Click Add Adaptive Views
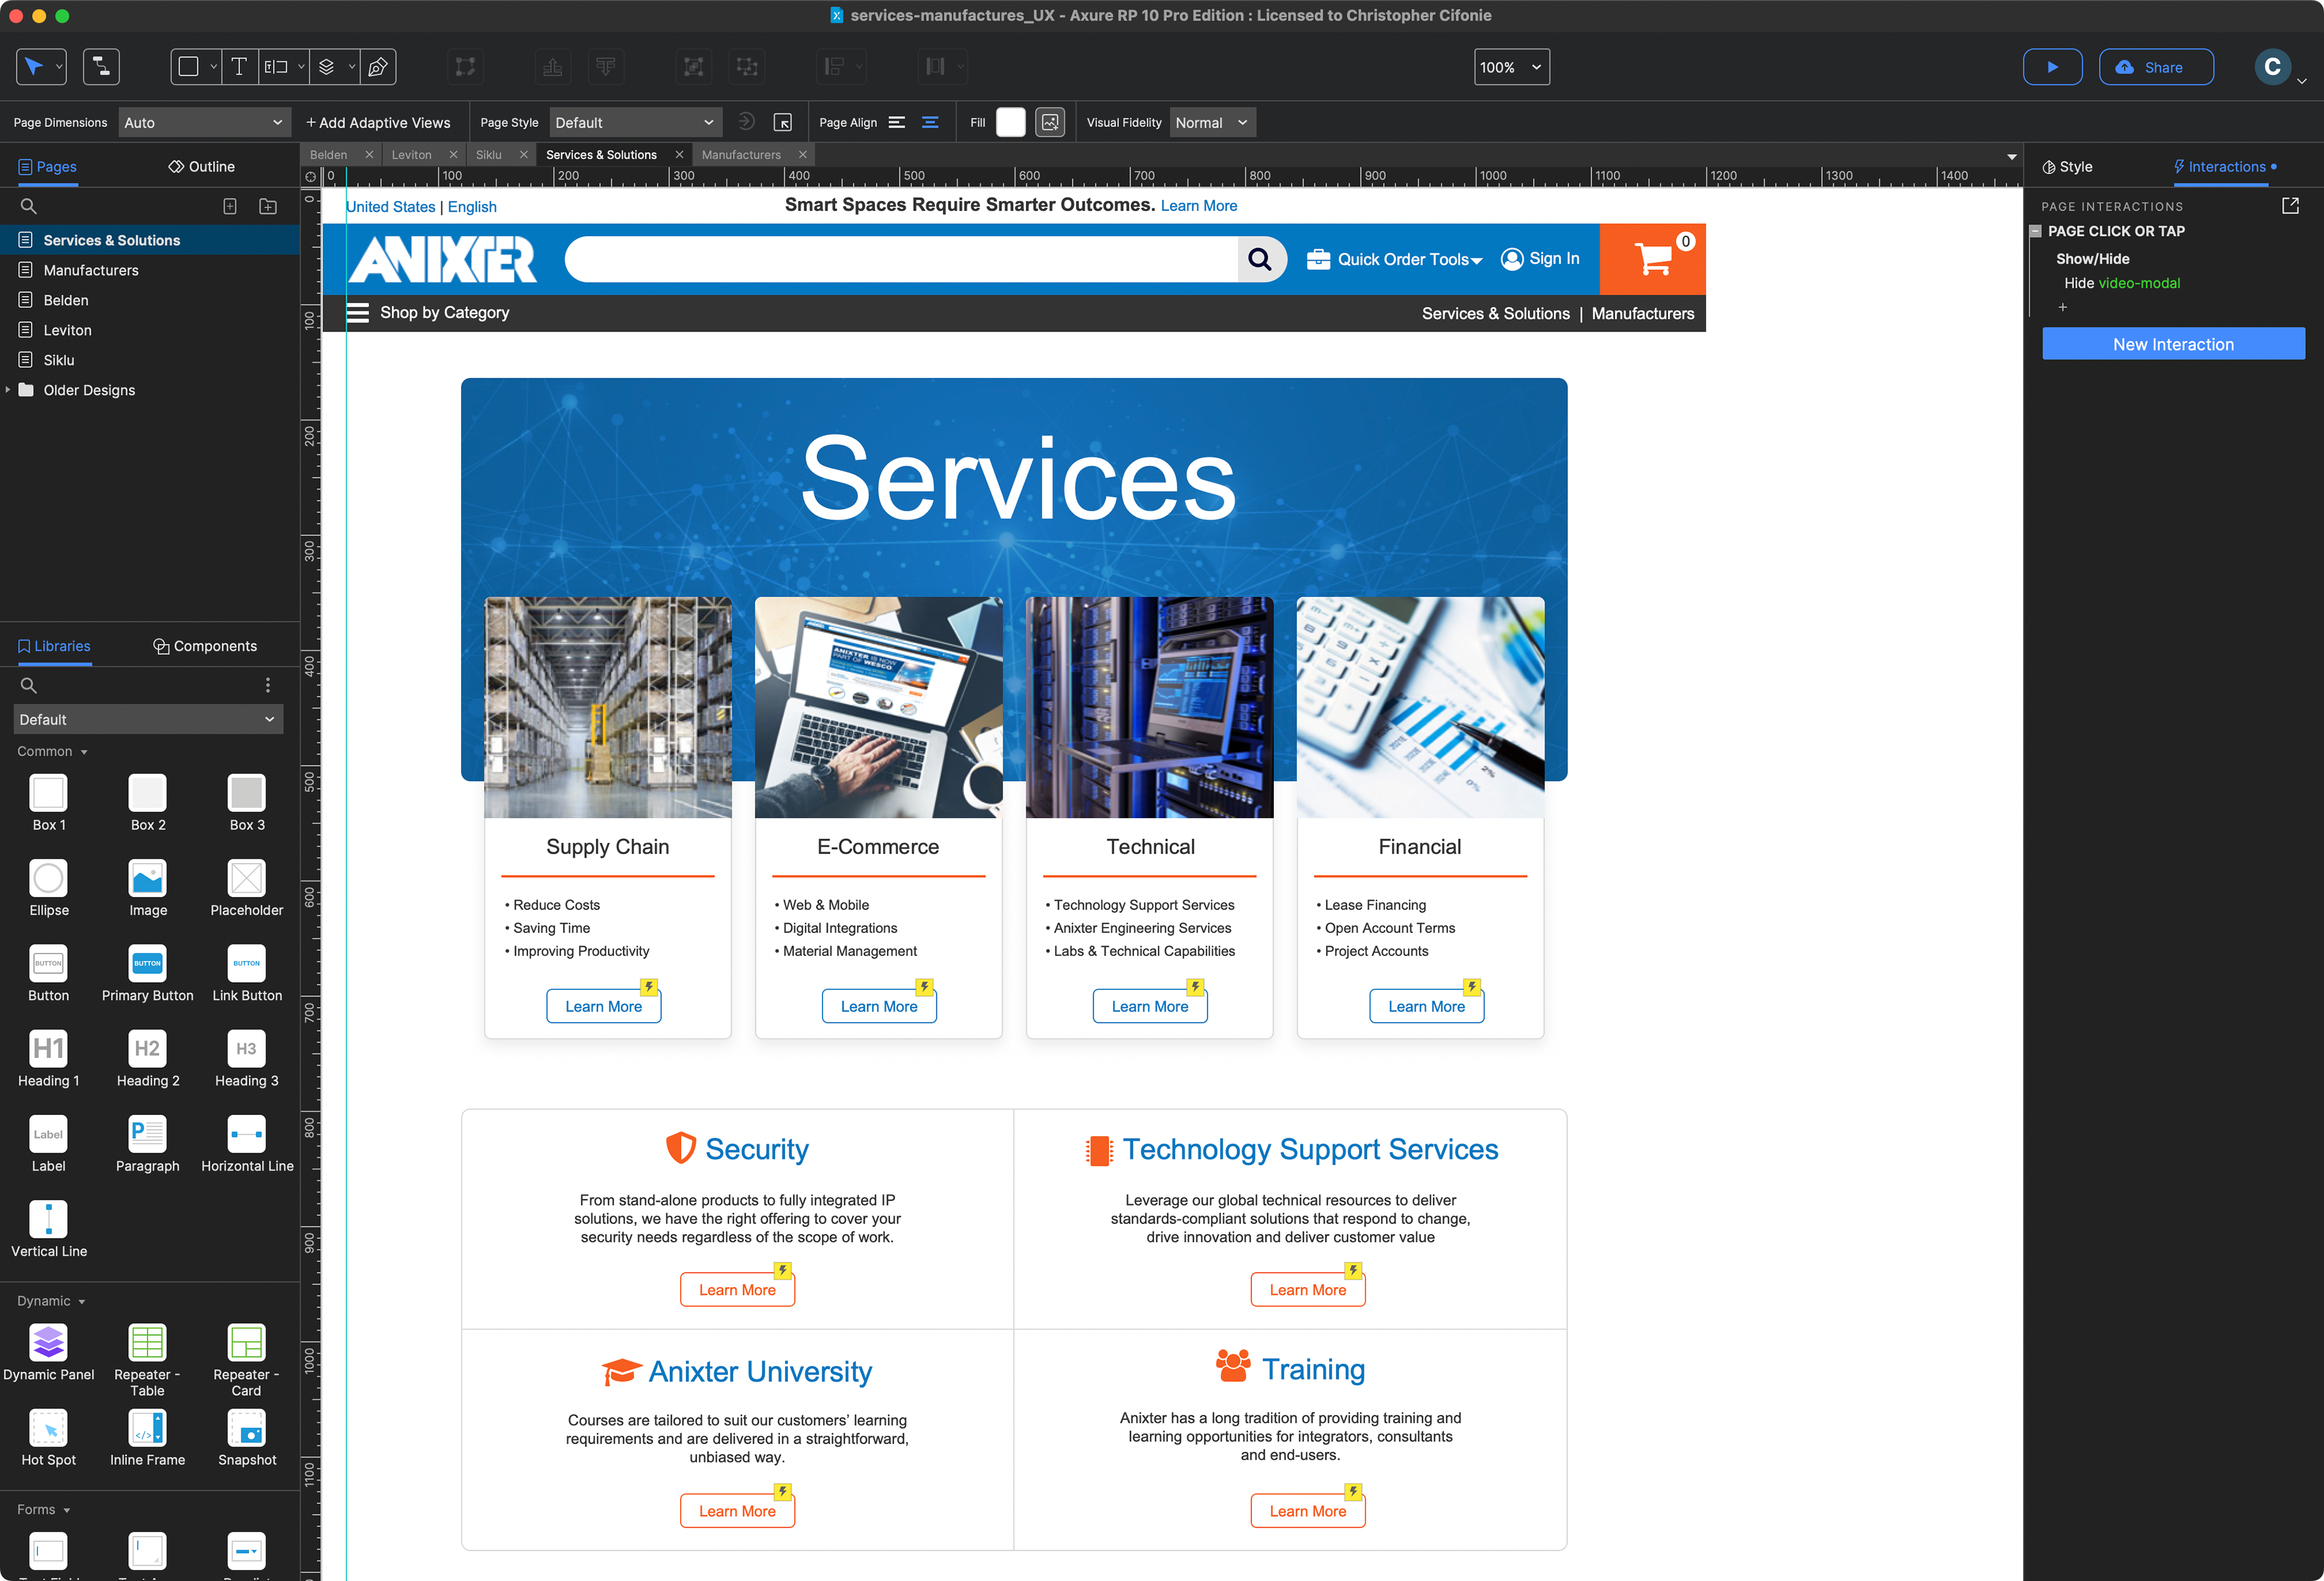Viewport: 2324px width, 1581px height. coord(378,123)
